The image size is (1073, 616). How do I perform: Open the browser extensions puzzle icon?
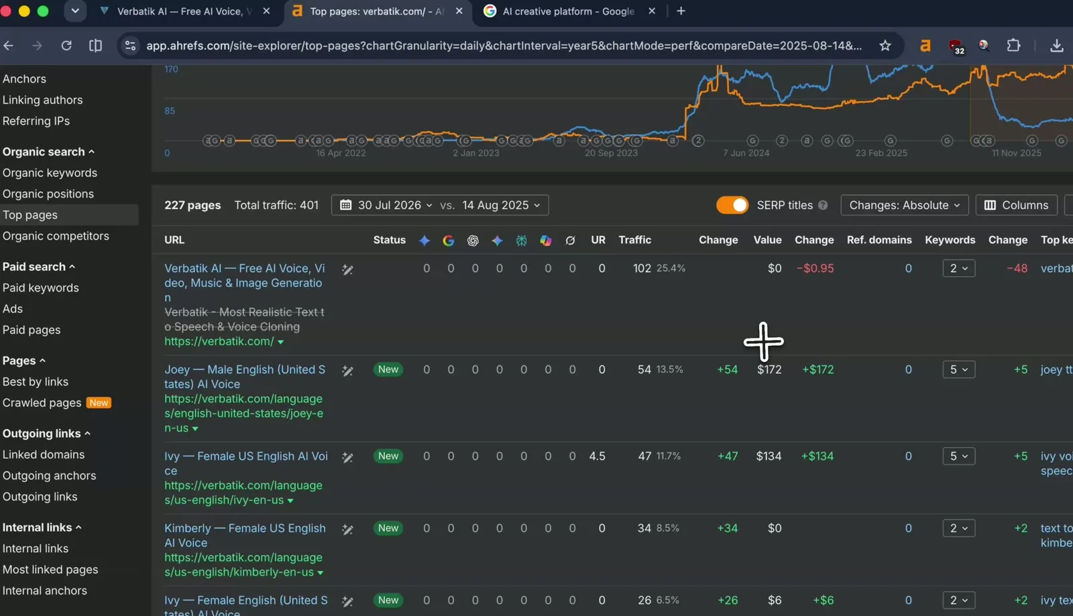click(1013, 46)
